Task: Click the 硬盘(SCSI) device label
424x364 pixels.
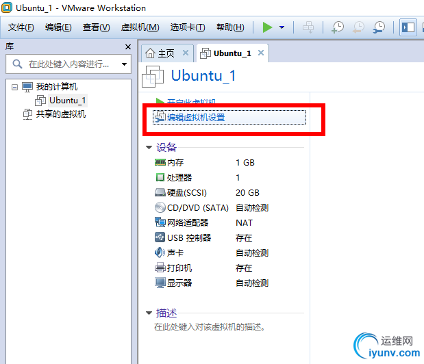Action: 187,193
